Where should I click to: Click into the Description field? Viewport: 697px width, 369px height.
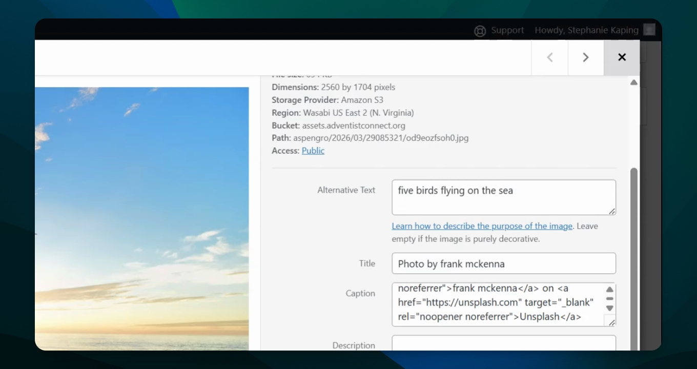click(504, 343)
